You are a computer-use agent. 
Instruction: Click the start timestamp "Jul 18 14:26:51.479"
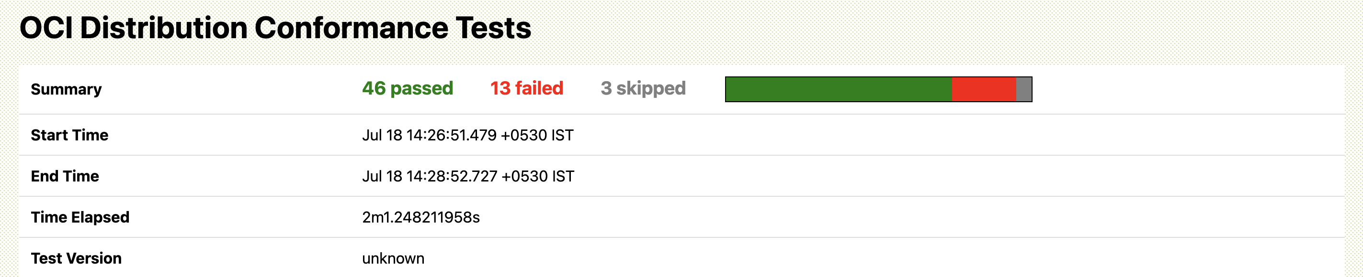pyautogui.click(x=429, y=135)
